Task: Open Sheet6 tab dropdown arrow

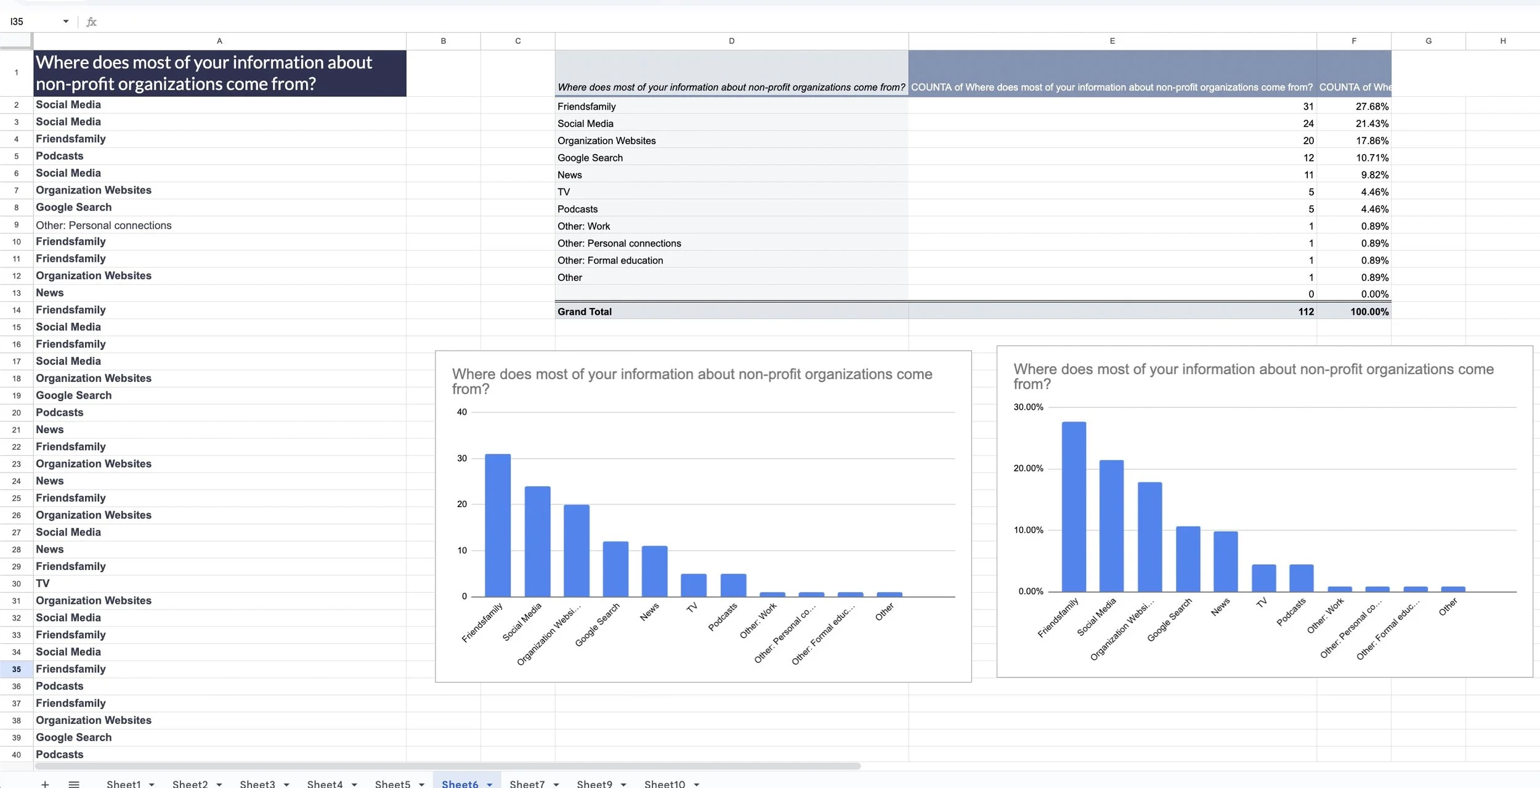Action: pyautogui.click(x=490, y=784)
